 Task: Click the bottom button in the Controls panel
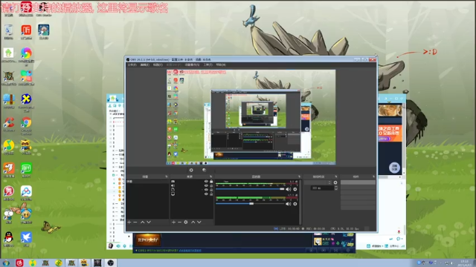(x=358, y=208)
